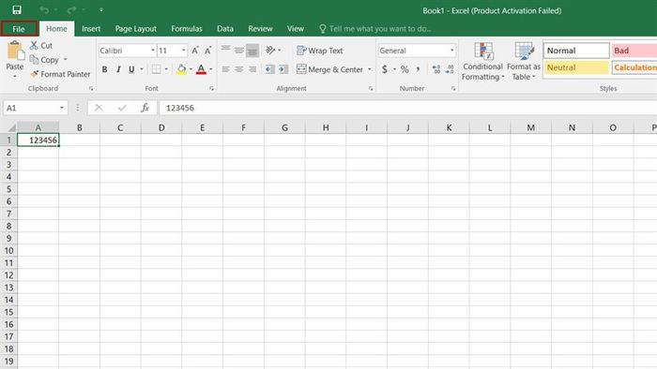Click Increase Indent icon
Image resolution: width=657 pixels, height=369 pixels.
click(283, 69)
